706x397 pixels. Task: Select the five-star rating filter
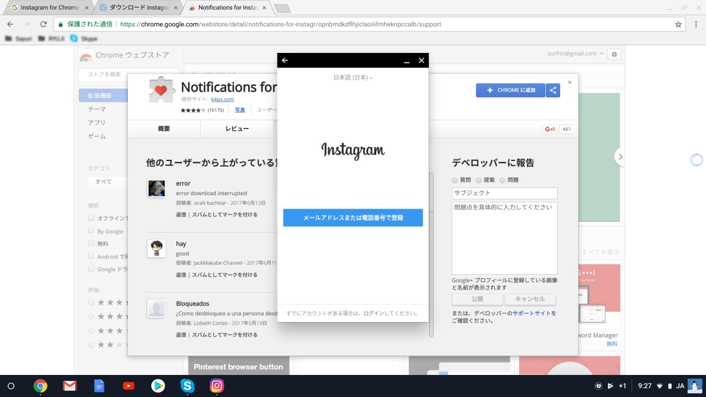coord(92,302)
